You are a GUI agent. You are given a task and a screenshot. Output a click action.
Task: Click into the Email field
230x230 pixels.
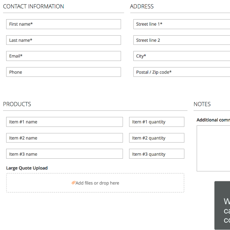pyautogui.click(x=64, y=56)
